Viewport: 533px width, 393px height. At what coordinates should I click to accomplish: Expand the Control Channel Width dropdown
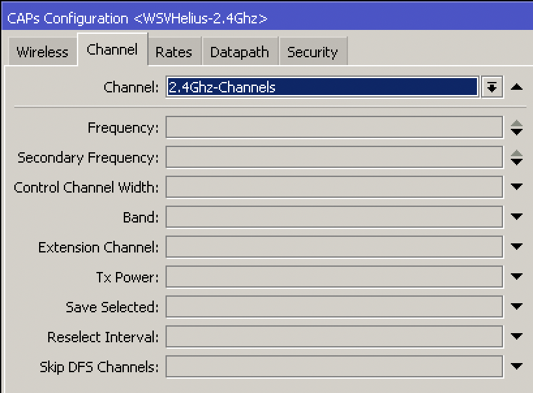(x=517, y=187)
